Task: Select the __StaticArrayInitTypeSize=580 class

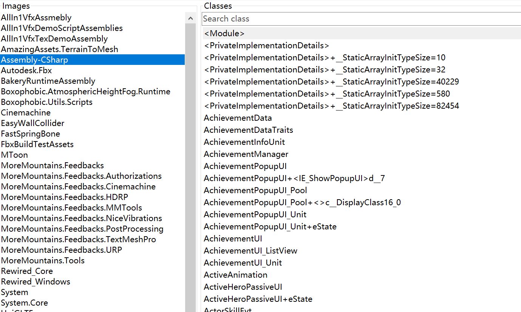Action: tap(362, 94)
